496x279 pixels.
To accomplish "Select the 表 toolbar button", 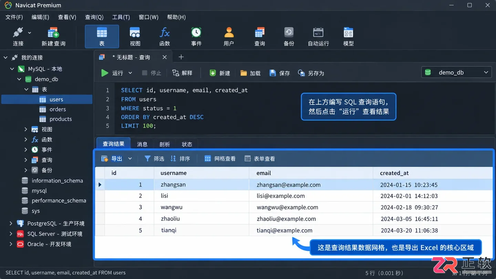I will (102, 37).
